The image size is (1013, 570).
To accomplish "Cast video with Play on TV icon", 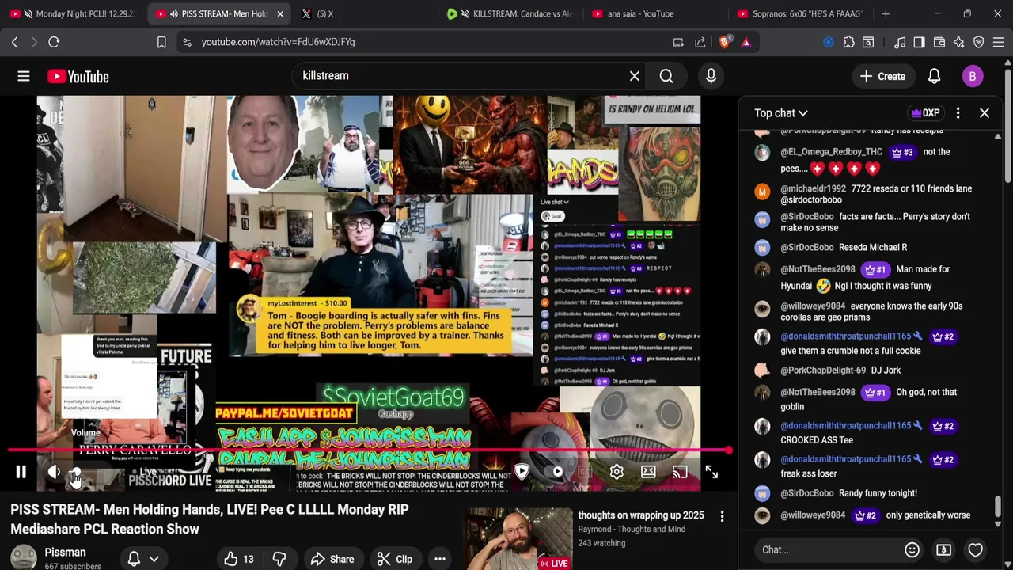I will coord(680,472).
